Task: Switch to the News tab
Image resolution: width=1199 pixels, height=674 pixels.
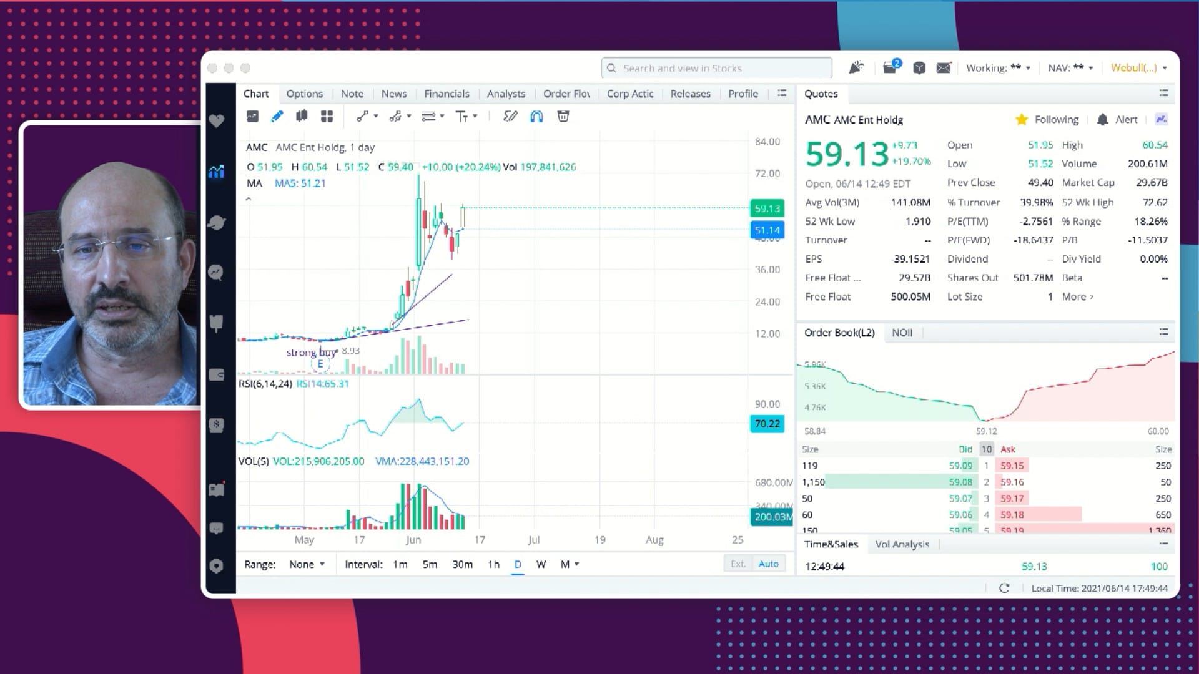Action: (394, 94)
